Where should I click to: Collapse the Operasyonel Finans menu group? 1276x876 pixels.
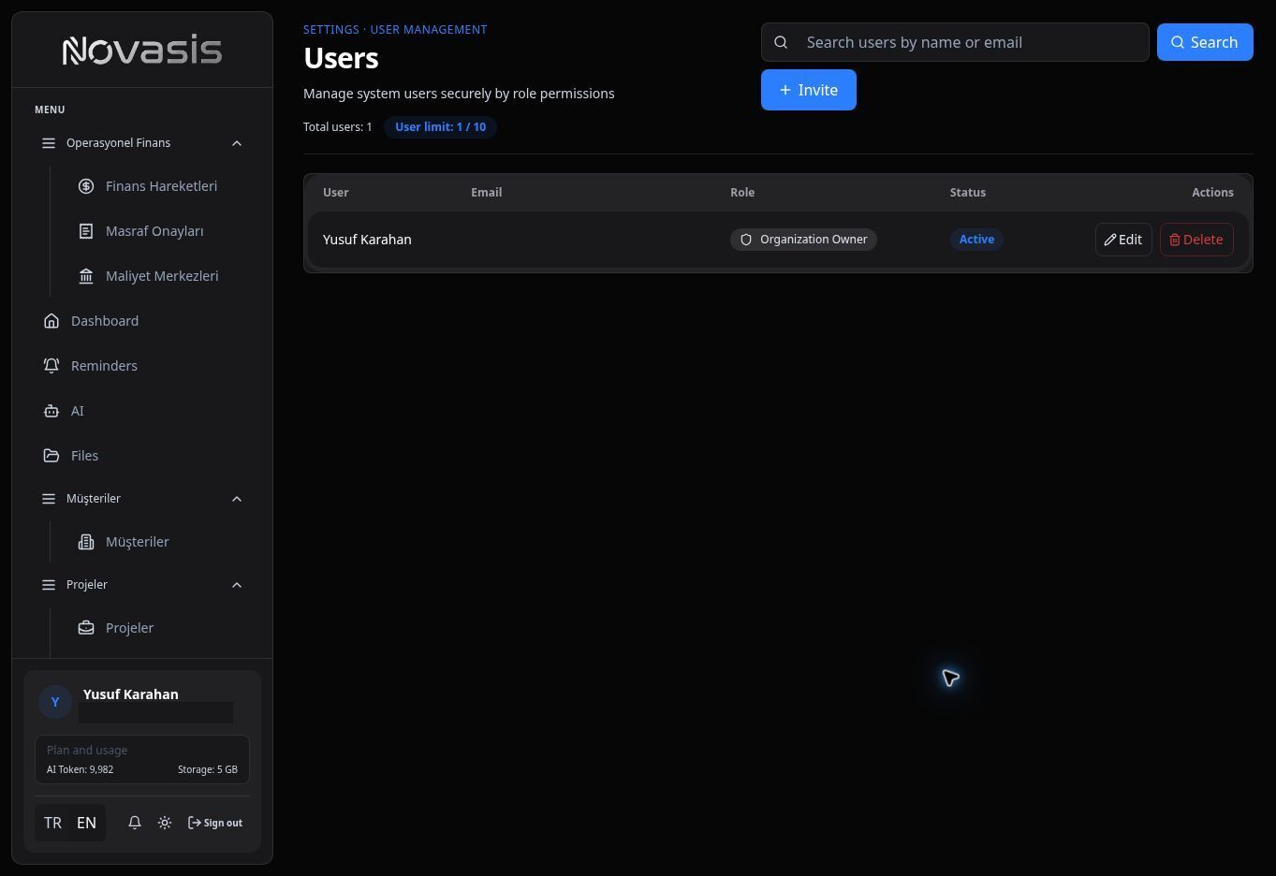pyautogui.click(x=142, y=143)
